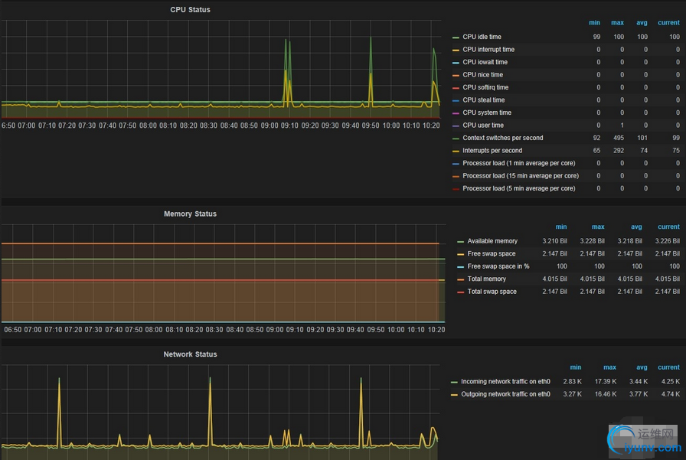This screenshot has width=686, height=460.
Task: Click Outgoing traffic current value 4.74 K
Action: click(x=671, y=394)
